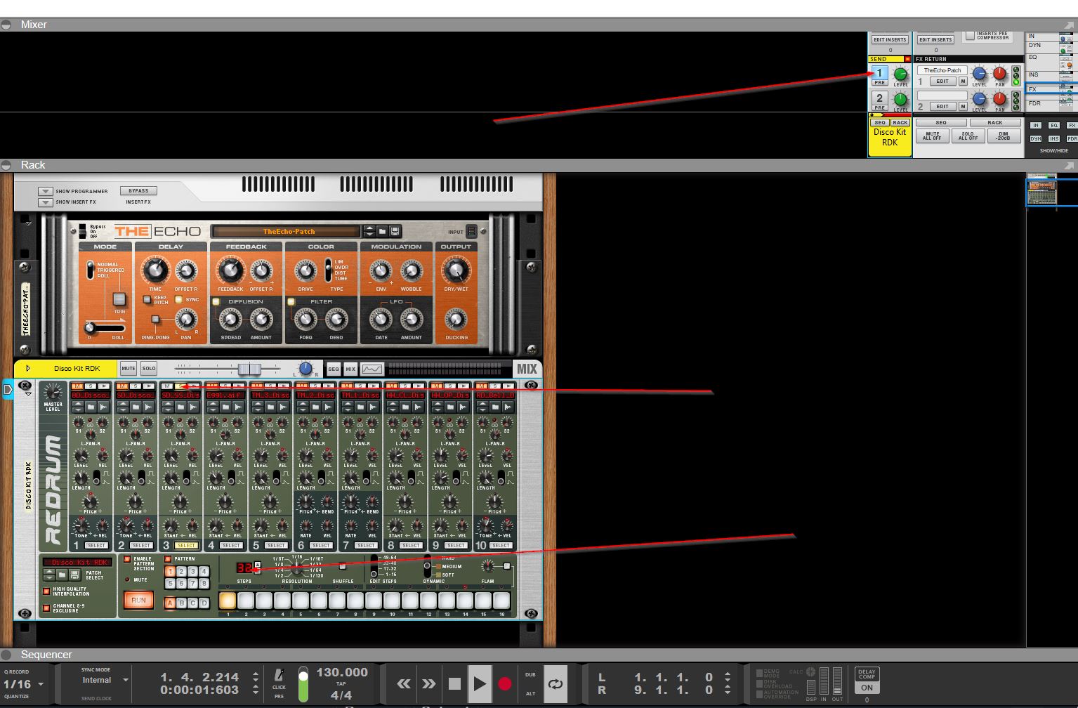Click the TheEcho-Patch name display
Screen dimensions: 1078x708
coord(289,231)
